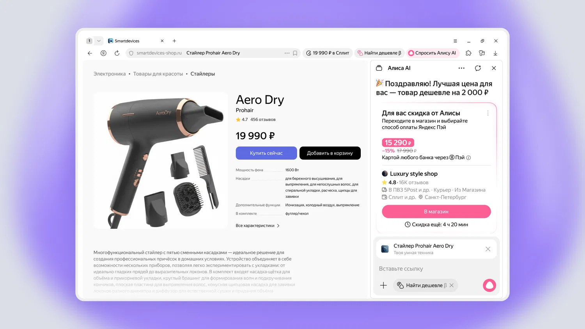Open Alisa AI panel three-dot menu
Screen dimensions: 585x329
click(x=461, y=68)
